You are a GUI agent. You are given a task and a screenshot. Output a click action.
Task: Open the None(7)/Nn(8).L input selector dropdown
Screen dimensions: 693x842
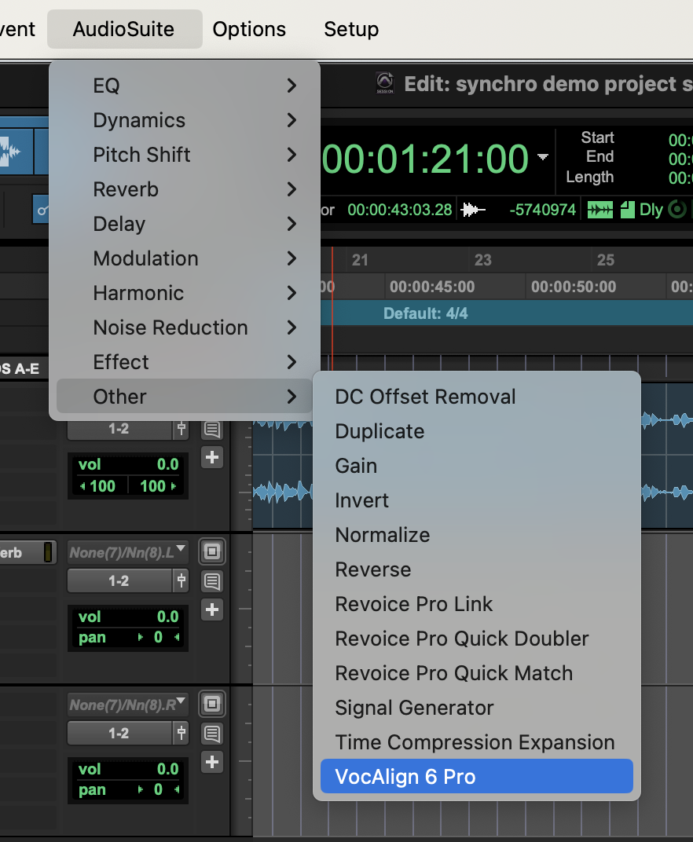coord(128,551)
